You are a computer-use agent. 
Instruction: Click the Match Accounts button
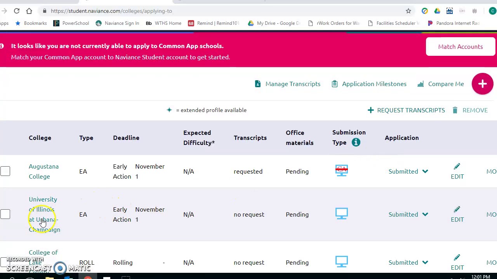tap(461, 46)
